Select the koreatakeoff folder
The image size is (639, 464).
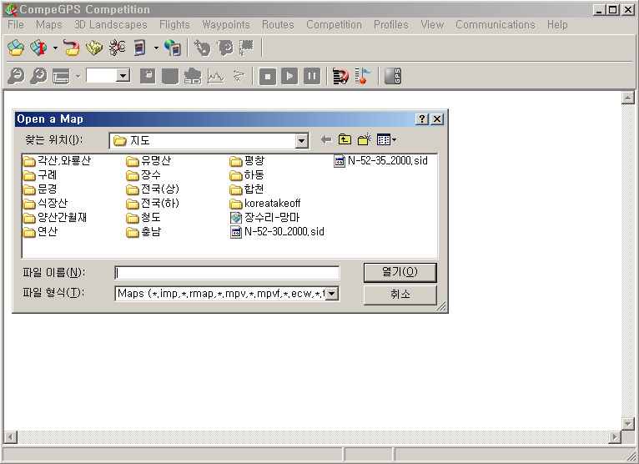click(265, 204)
